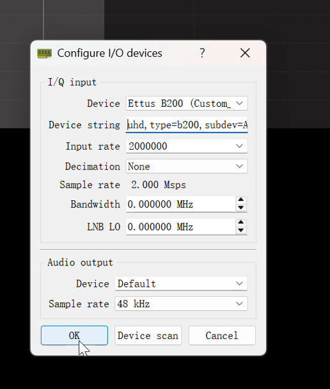Image resolution: width=330 pixels, height=389 pixels.
Task: Open the audio Sample rate 48 kHz dropdown
Action: pos(181,304)
